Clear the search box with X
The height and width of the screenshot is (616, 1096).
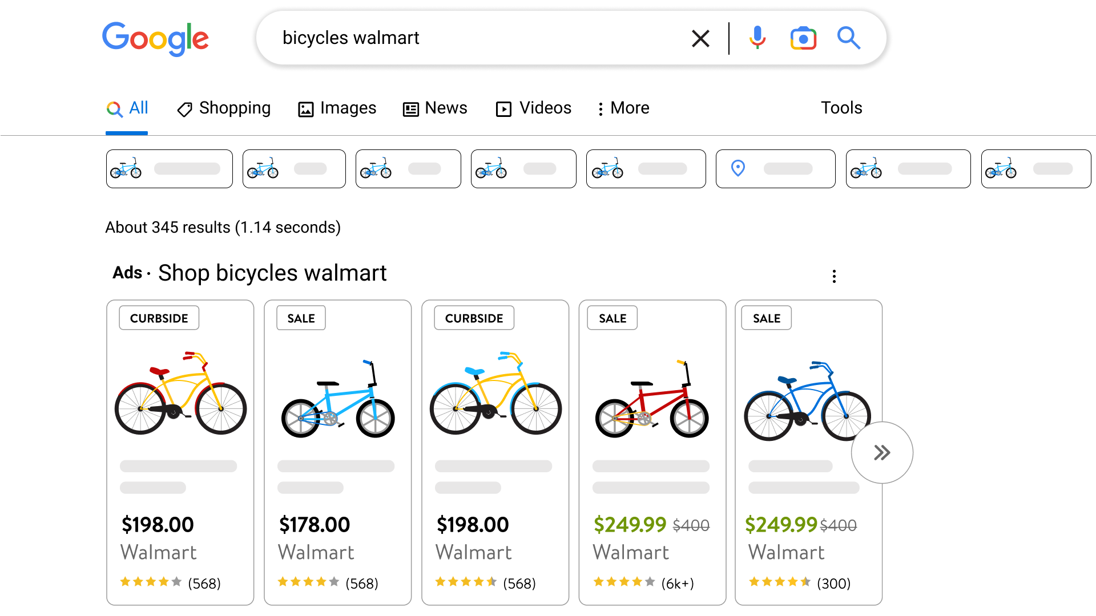coord(700,38)
